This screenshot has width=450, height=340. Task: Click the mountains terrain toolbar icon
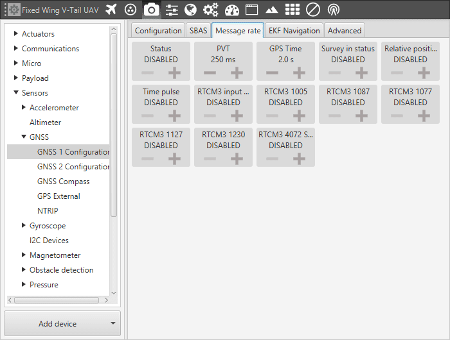[x=271, y=10]
